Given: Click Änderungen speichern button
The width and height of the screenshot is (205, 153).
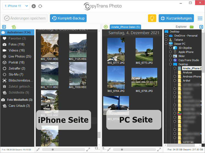Looking at the screenshot, I should (x=25, y=18).
